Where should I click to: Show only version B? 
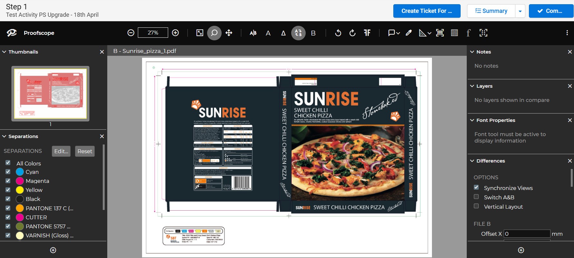click(x=313, y=33)
